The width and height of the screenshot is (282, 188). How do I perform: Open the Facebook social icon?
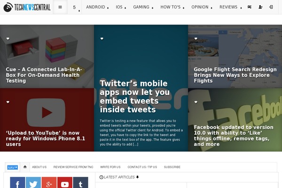click(x=17, y=183)
